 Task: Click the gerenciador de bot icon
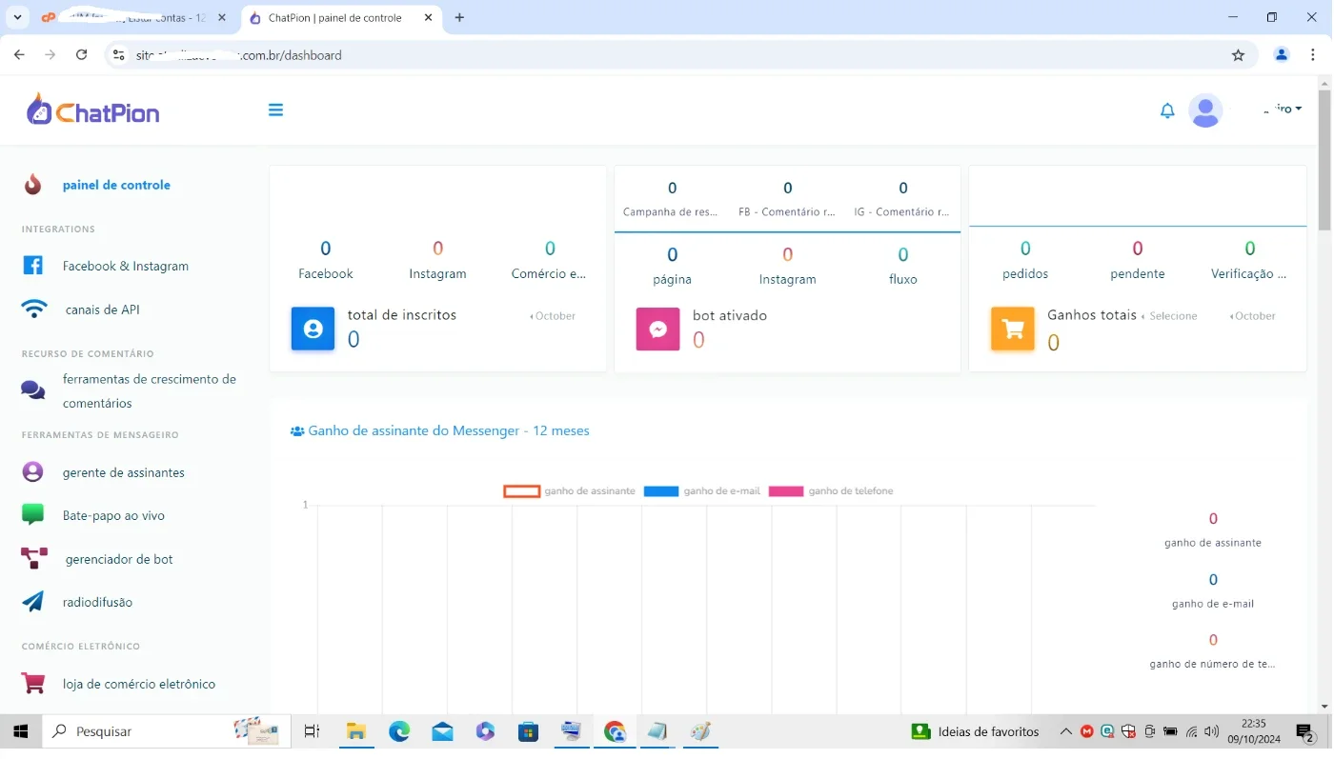[34, 559]
